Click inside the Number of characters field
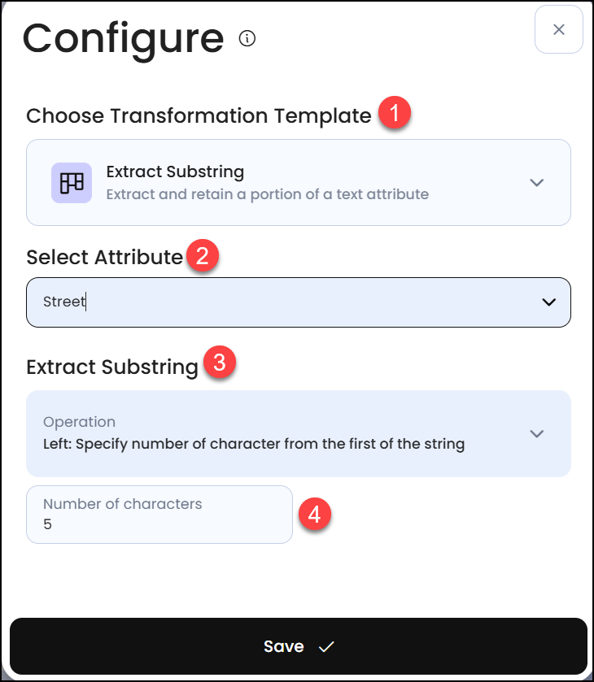This screenshot has height=682, width=594. pos(159,515)
